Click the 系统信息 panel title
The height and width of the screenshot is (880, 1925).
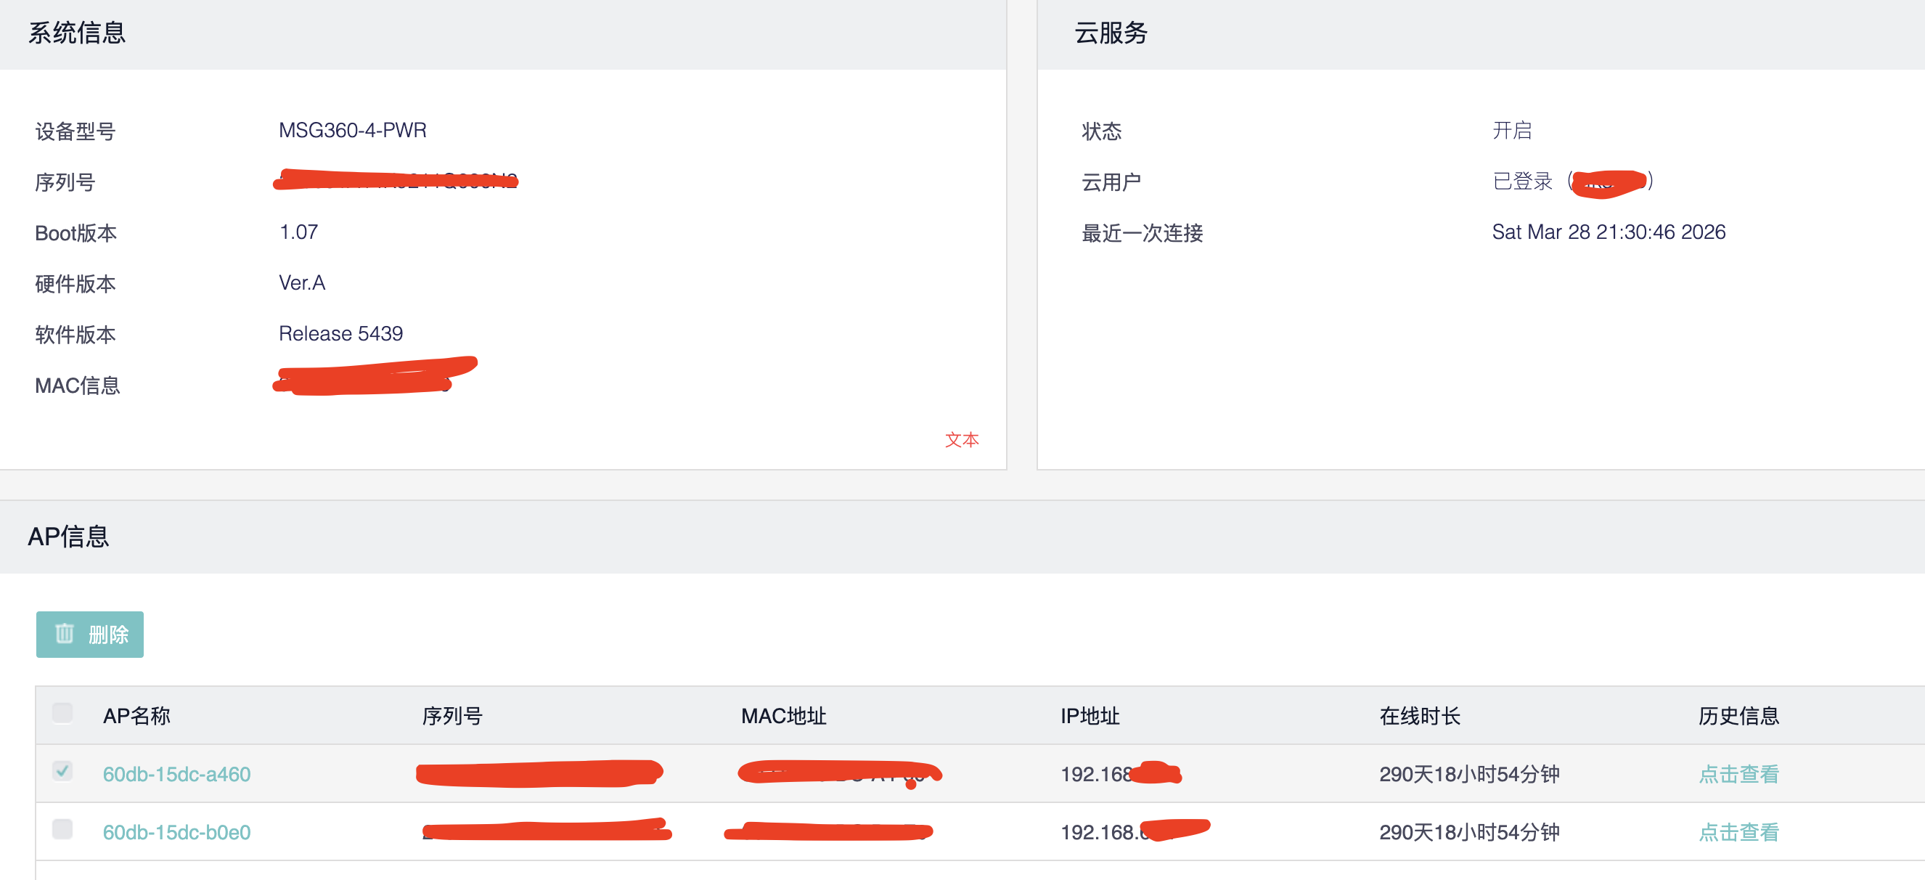tap(77, 33)
